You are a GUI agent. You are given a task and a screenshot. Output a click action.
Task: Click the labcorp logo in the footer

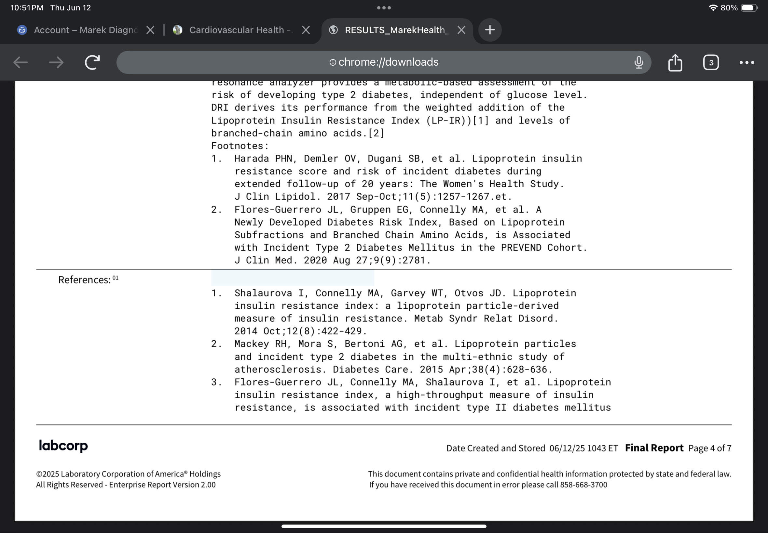pyautogui.click(x=63, y=446)
